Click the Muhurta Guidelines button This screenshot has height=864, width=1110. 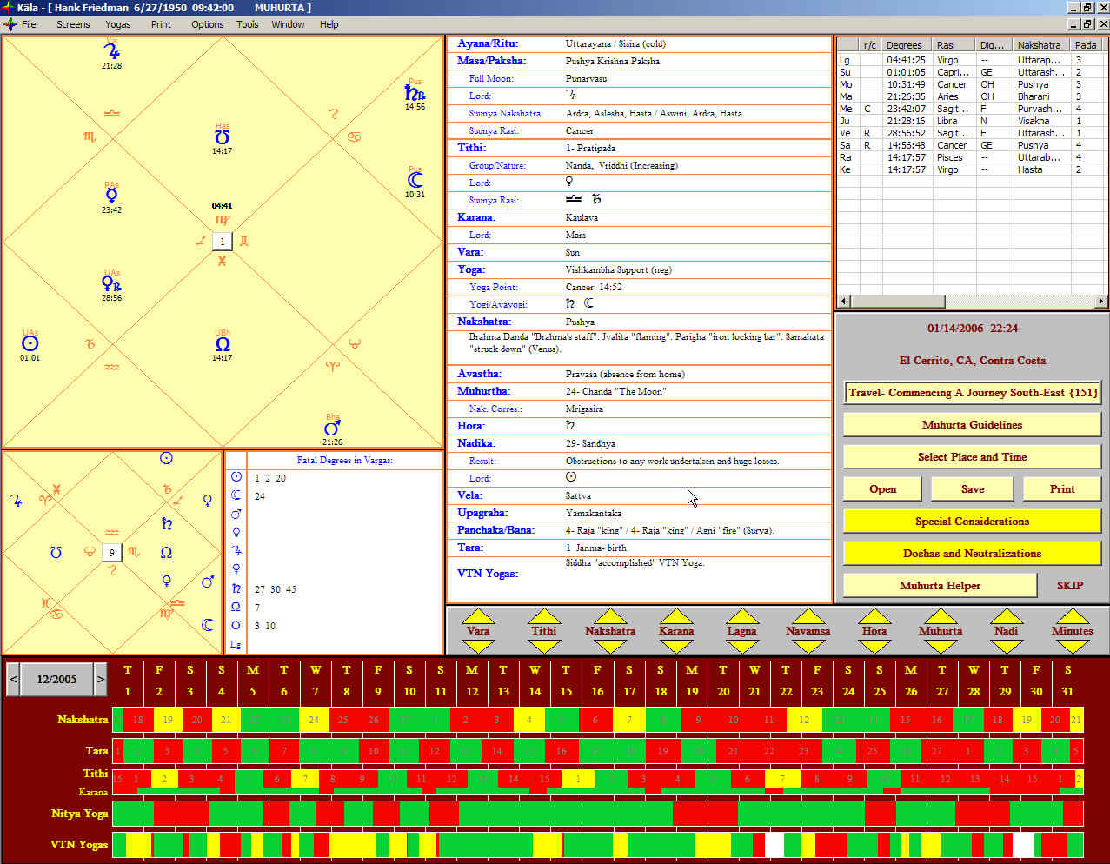click(x=972, y=425)
